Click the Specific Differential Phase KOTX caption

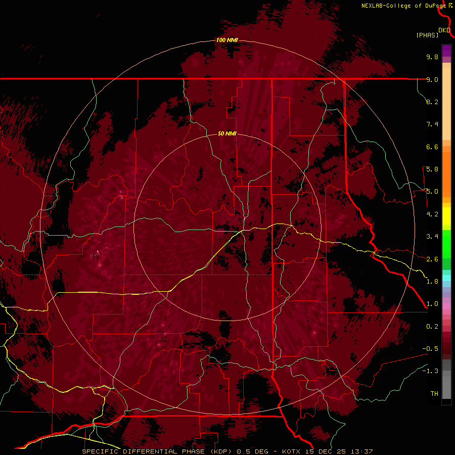227,451
